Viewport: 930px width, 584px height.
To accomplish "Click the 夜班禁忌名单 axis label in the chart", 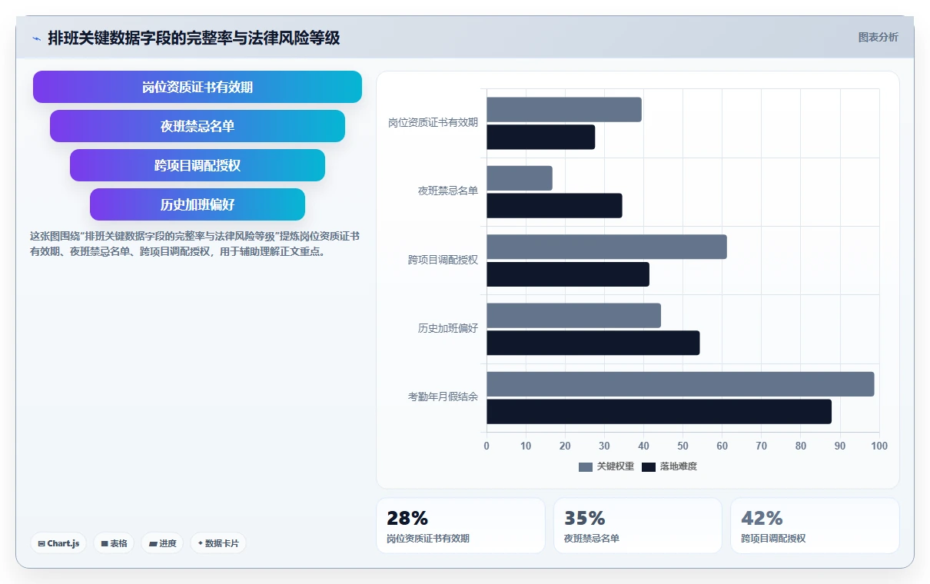I will [448, 191].
